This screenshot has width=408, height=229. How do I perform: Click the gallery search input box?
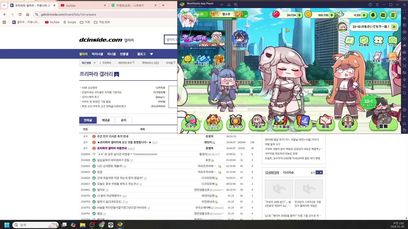click(x=171, y=39)
